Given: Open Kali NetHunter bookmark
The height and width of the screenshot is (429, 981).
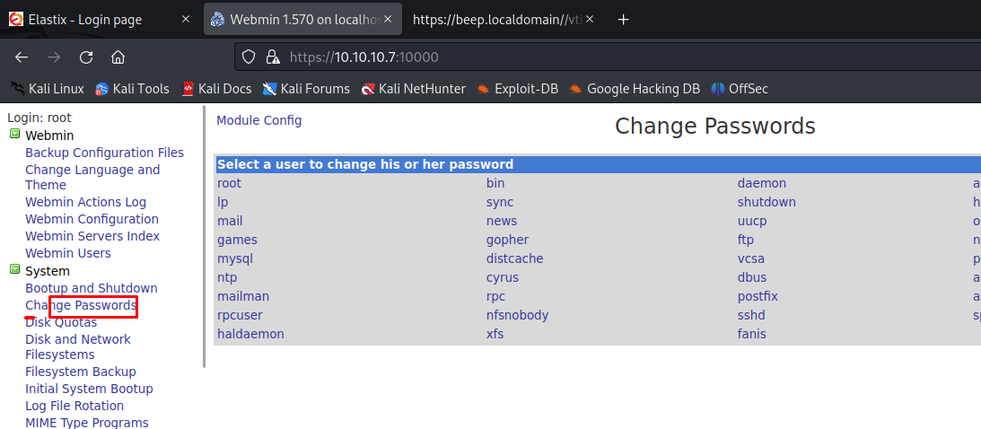Looking at the screenshot, I should click(x=414, y=89).
